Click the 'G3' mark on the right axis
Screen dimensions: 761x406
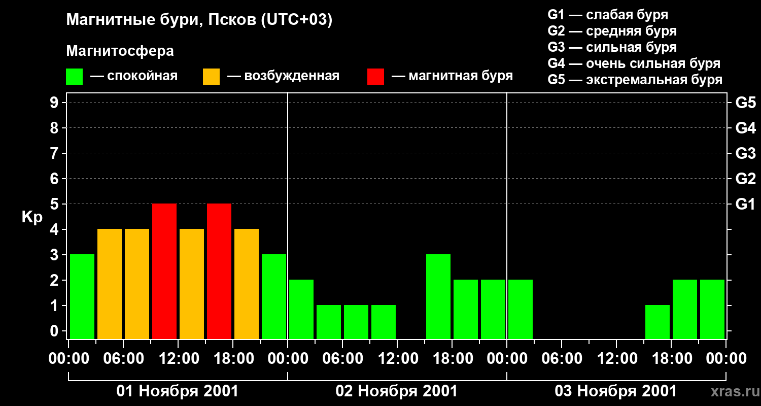(x=746, y=153)
